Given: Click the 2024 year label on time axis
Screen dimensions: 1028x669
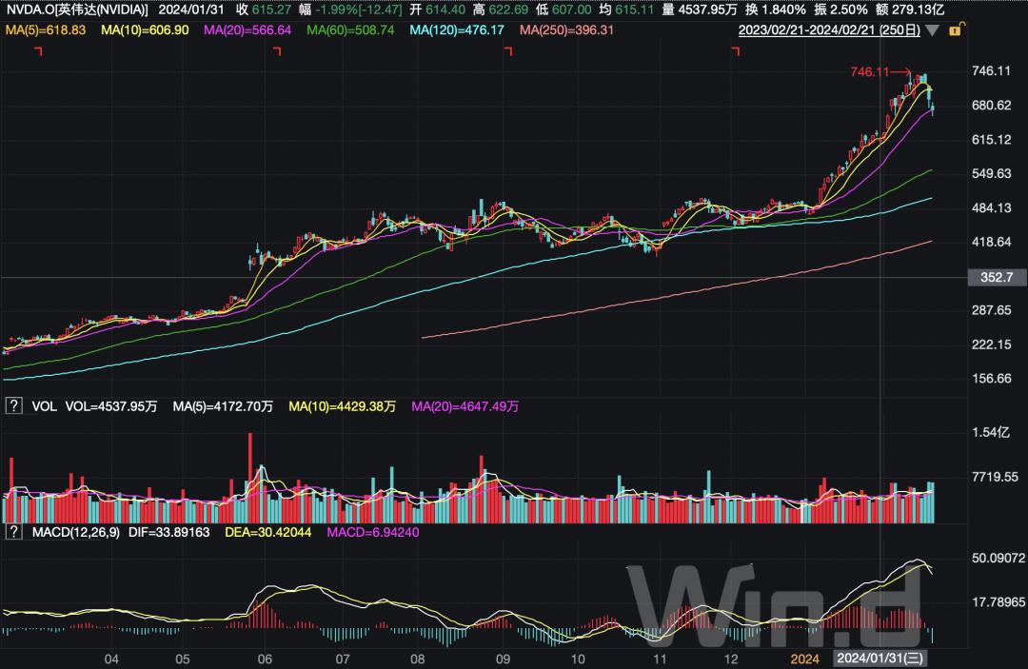Looking at the screenshot, I should click(804, 659).
